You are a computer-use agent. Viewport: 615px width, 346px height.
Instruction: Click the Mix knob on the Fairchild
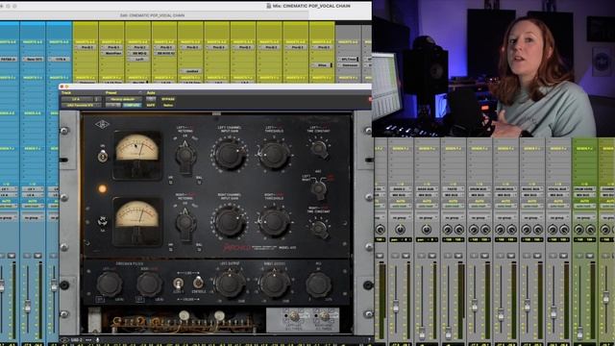318,284
